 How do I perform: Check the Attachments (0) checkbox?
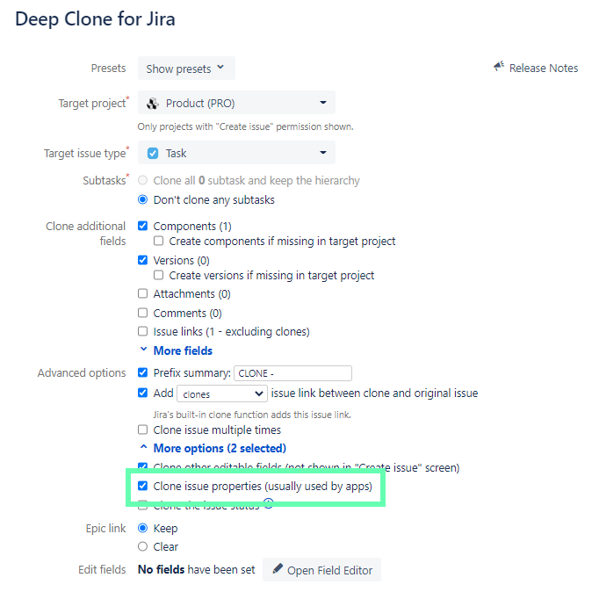142,293
